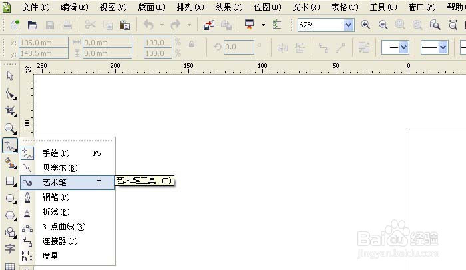Screen dimensions: 466x270
Task: Click the rotation angle field
Action: pos(238,47)
